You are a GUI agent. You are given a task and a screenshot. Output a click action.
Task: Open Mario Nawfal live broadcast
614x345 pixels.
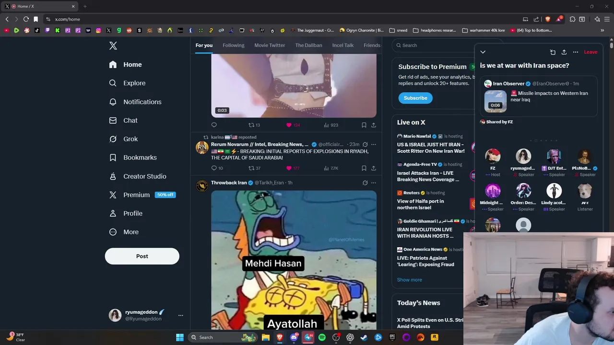pyautogui.click(x=431, y=148)
